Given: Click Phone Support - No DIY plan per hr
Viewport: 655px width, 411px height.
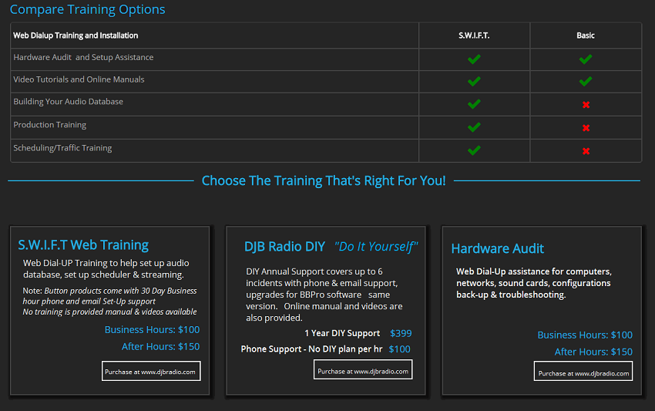Looking at the screenshot, I should (x=311, y=349).
